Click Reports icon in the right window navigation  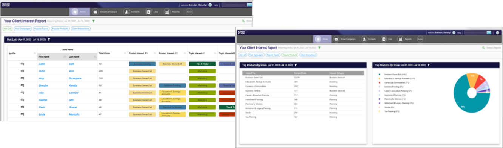pos(400,39)
